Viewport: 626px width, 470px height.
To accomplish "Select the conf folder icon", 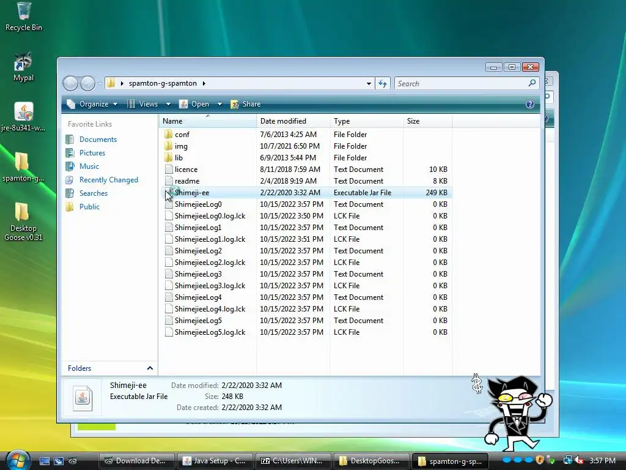I will pos(169,134).
